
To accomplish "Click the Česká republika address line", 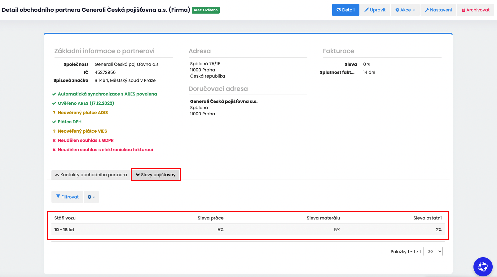I will pos(207,76).
